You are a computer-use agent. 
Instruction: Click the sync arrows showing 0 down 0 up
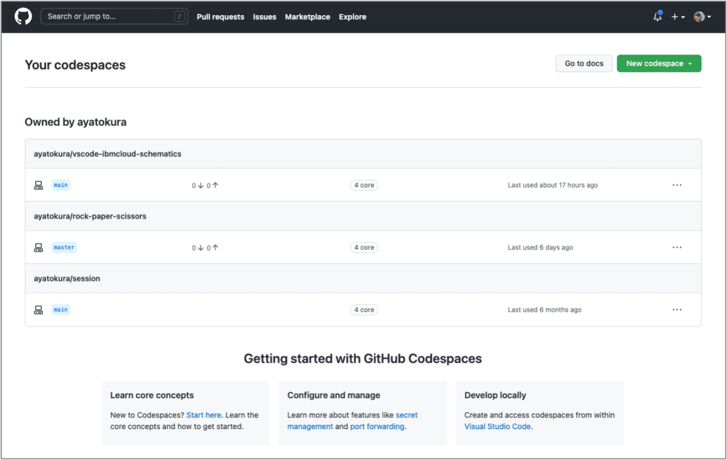205,185
